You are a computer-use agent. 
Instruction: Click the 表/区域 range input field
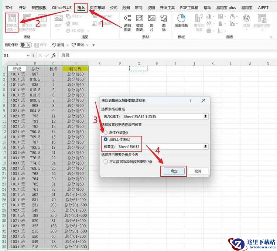[163, 116]
